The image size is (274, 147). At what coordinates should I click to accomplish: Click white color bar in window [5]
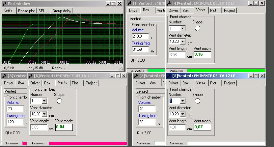226,143
